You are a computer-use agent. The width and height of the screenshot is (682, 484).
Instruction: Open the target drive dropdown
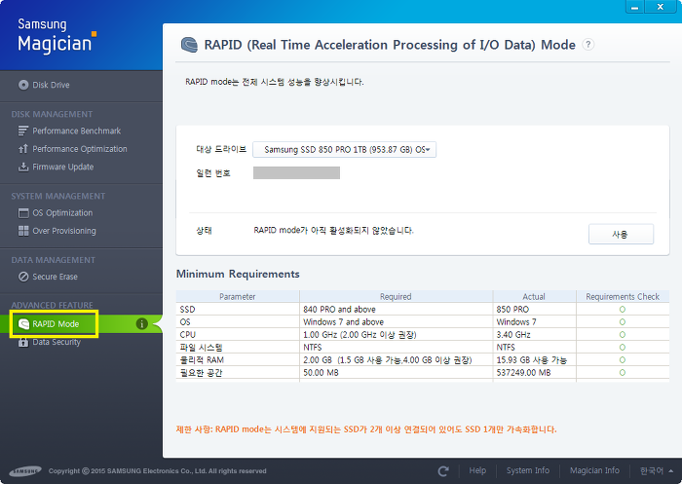[x=345, y=150]
